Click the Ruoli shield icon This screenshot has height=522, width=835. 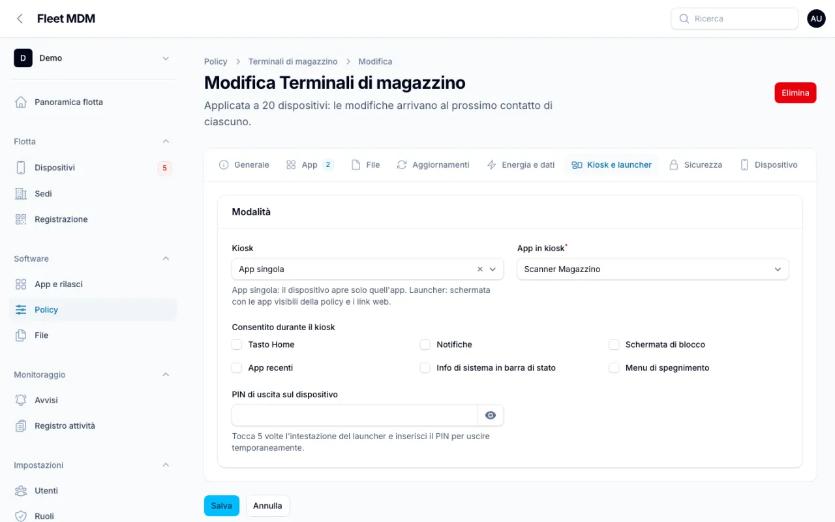tap(21, 516)
